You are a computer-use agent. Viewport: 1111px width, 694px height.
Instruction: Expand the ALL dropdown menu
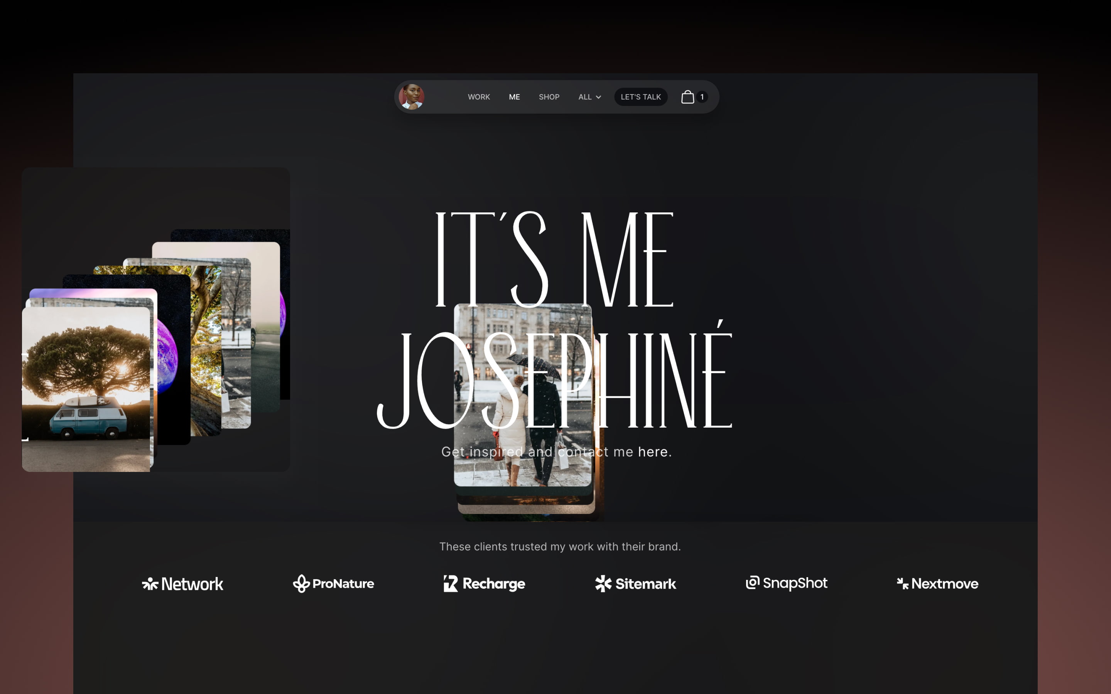point(589,97)
